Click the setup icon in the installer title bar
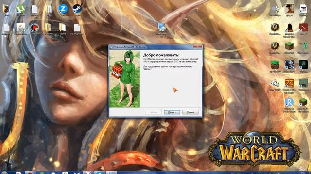The width and height of the screenshot is (311, 174). pos(111,47)
